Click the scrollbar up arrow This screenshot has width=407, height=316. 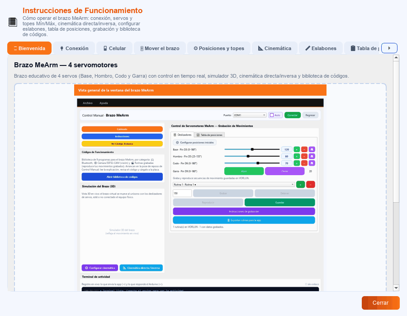(396, 57)
